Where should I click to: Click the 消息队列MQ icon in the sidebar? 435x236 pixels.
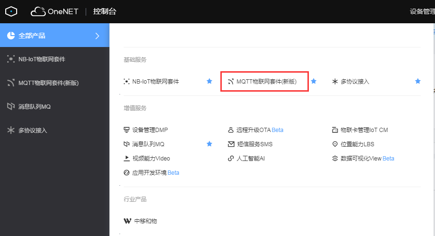click(x=11, y=106)
